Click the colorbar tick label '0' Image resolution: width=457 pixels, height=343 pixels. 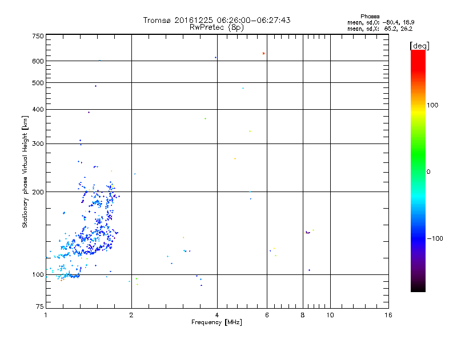[428, 171]
